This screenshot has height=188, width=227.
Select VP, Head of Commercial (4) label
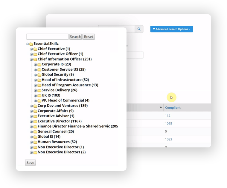pos(65,100)
